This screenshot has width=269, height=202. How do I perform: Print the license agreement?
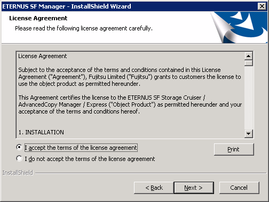pyautogui.click(x=234, y=149)
